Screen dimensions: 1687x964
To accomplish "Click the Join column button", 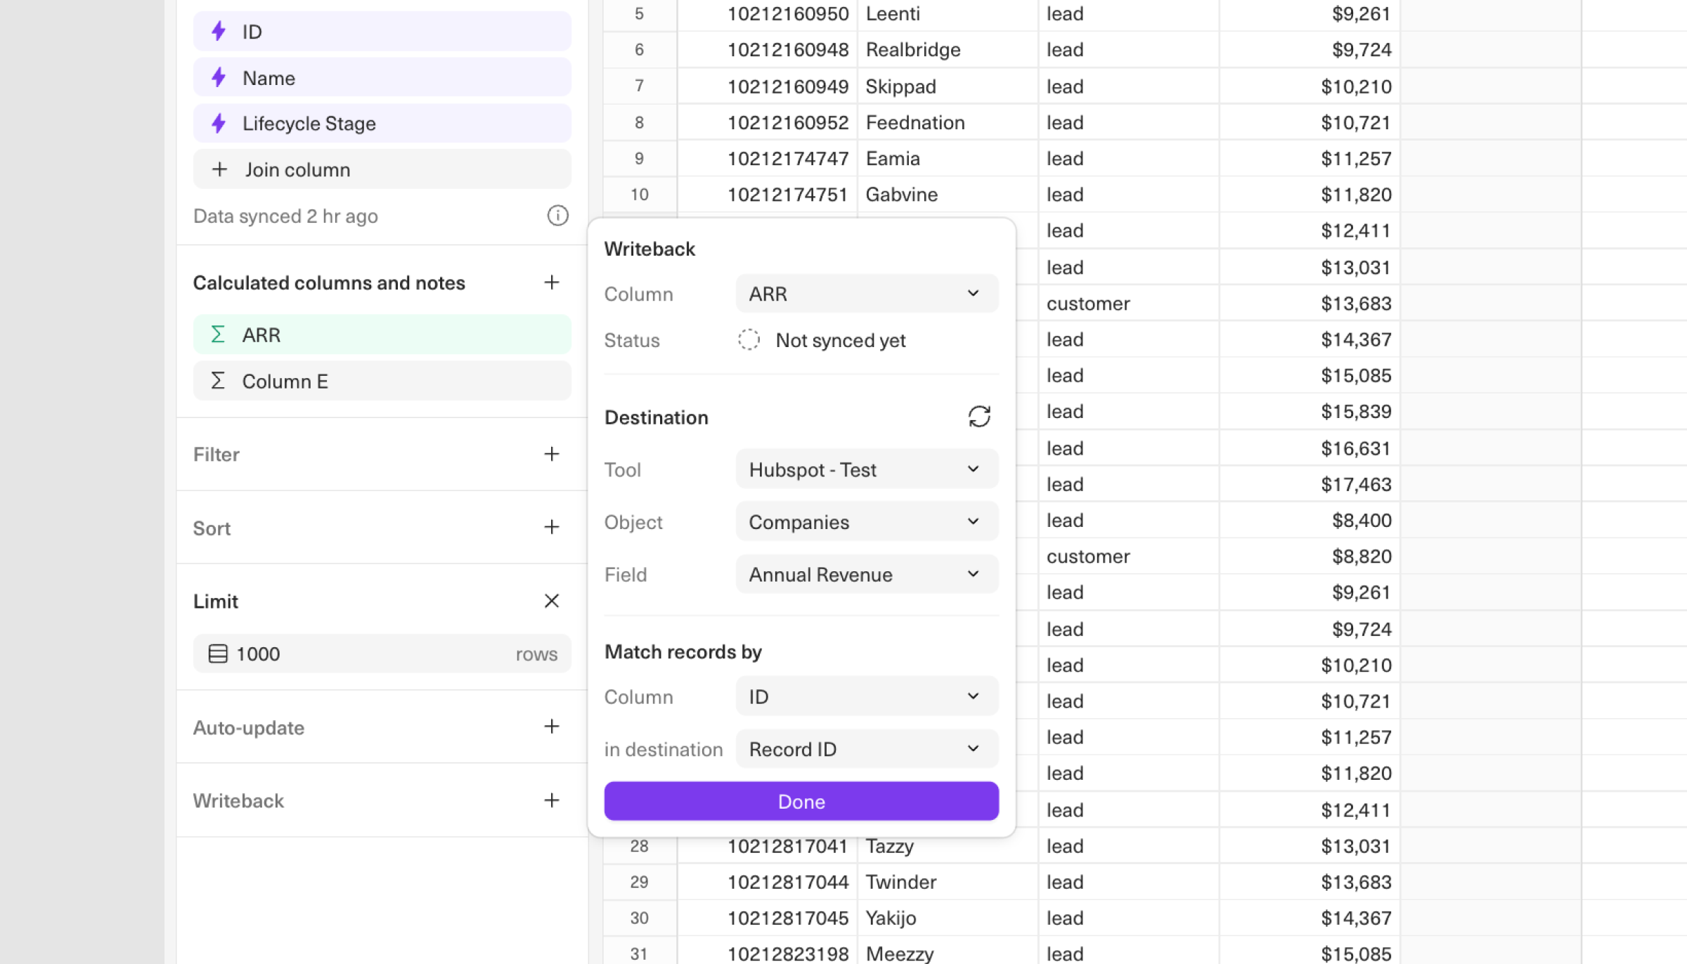I will click(x=382, y=169).
